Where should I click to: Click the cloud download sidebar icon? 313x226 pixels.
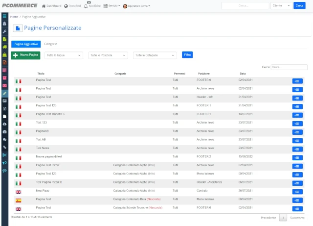4,124
